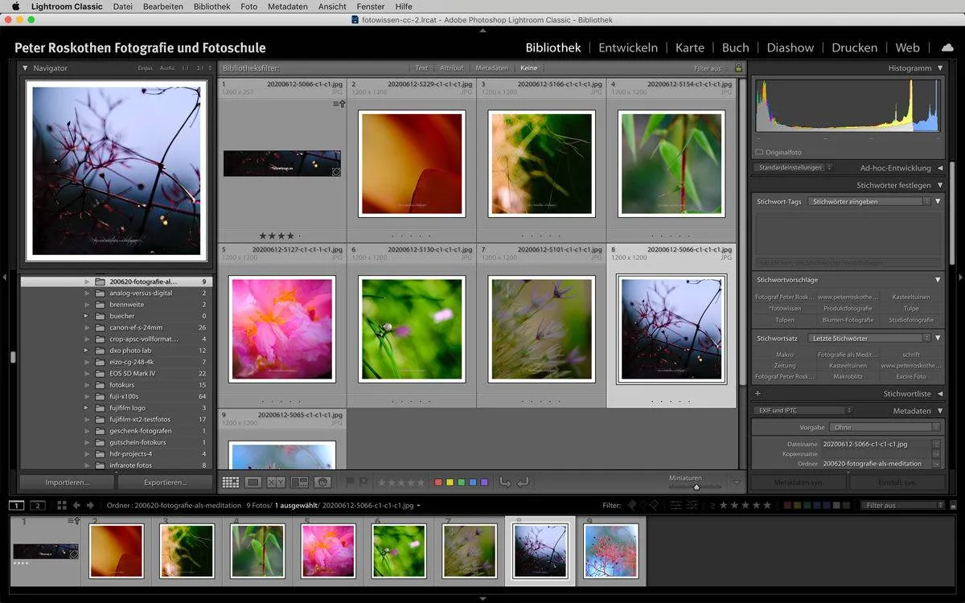
Task: Flag the selected photo as a pick
Action: [348, 482]
